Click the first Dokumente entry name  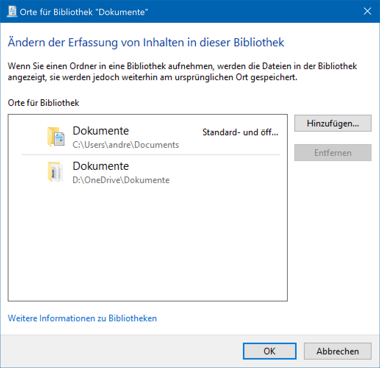click(x=101, y=131)
